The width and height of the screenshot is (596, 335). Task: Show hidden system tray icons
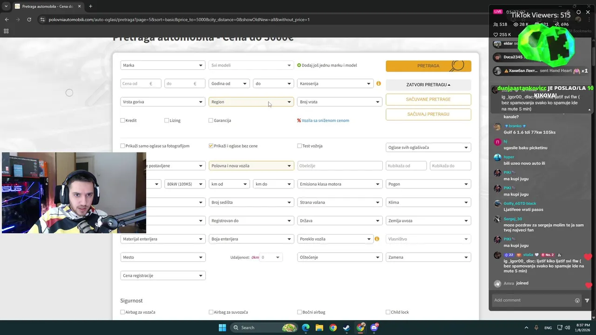click(x=527, y=328)
